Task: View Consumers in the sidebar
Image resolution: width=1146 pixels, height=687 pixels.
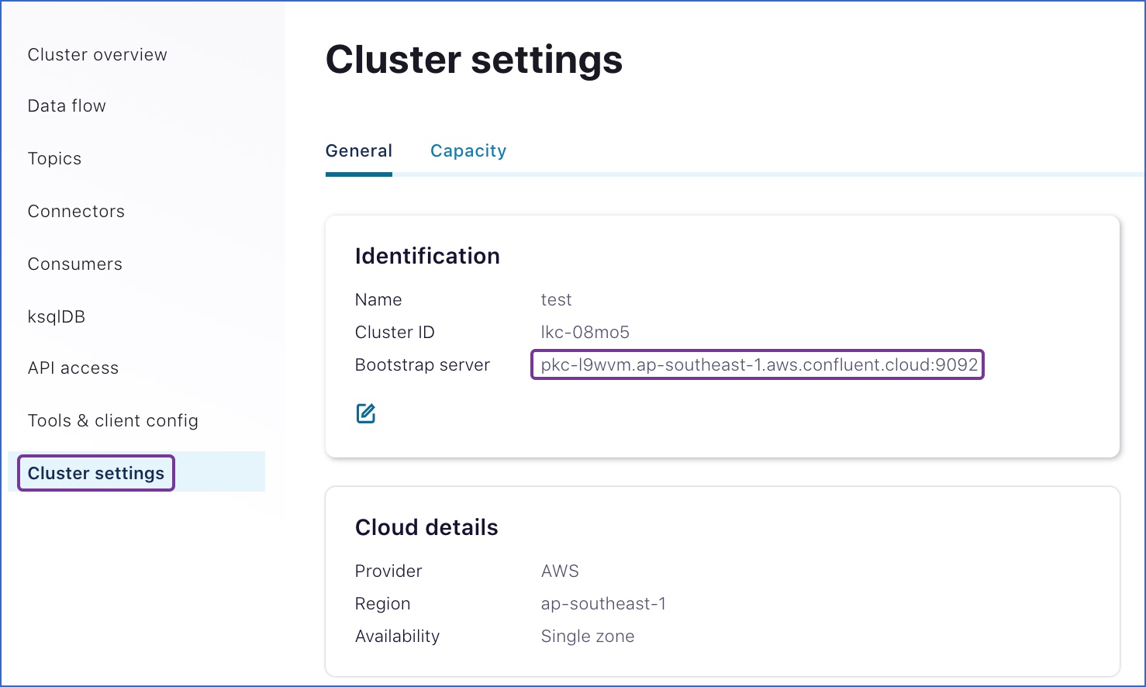Action: tap(74, 264)
